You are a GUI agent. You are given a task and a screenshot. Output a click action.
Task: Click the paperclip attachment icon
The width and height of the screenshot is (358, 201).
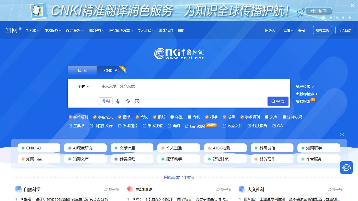[127, 101]
